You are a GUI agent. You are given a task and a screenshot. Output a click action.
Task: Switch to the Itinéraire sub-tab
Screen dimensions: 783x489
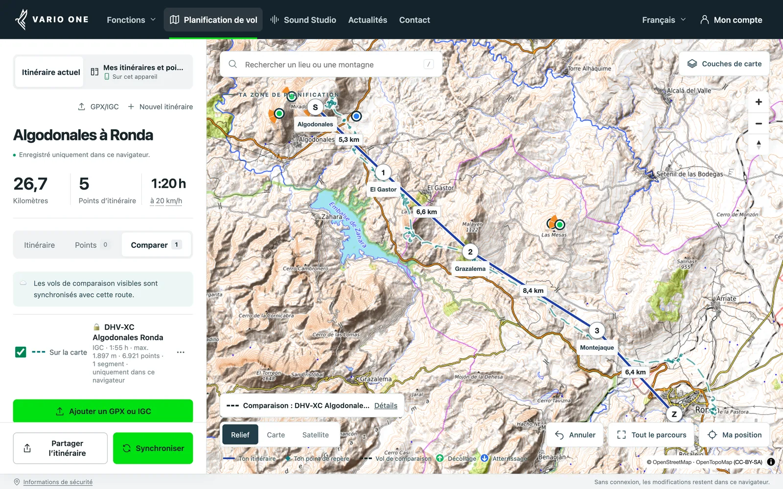(x=40, y=245)
